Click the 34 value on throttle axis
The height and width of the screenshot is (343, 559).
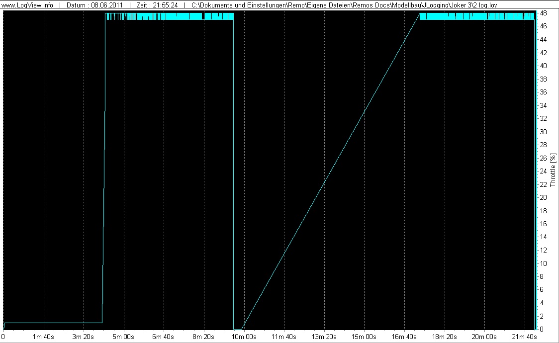tap(543, 105)
